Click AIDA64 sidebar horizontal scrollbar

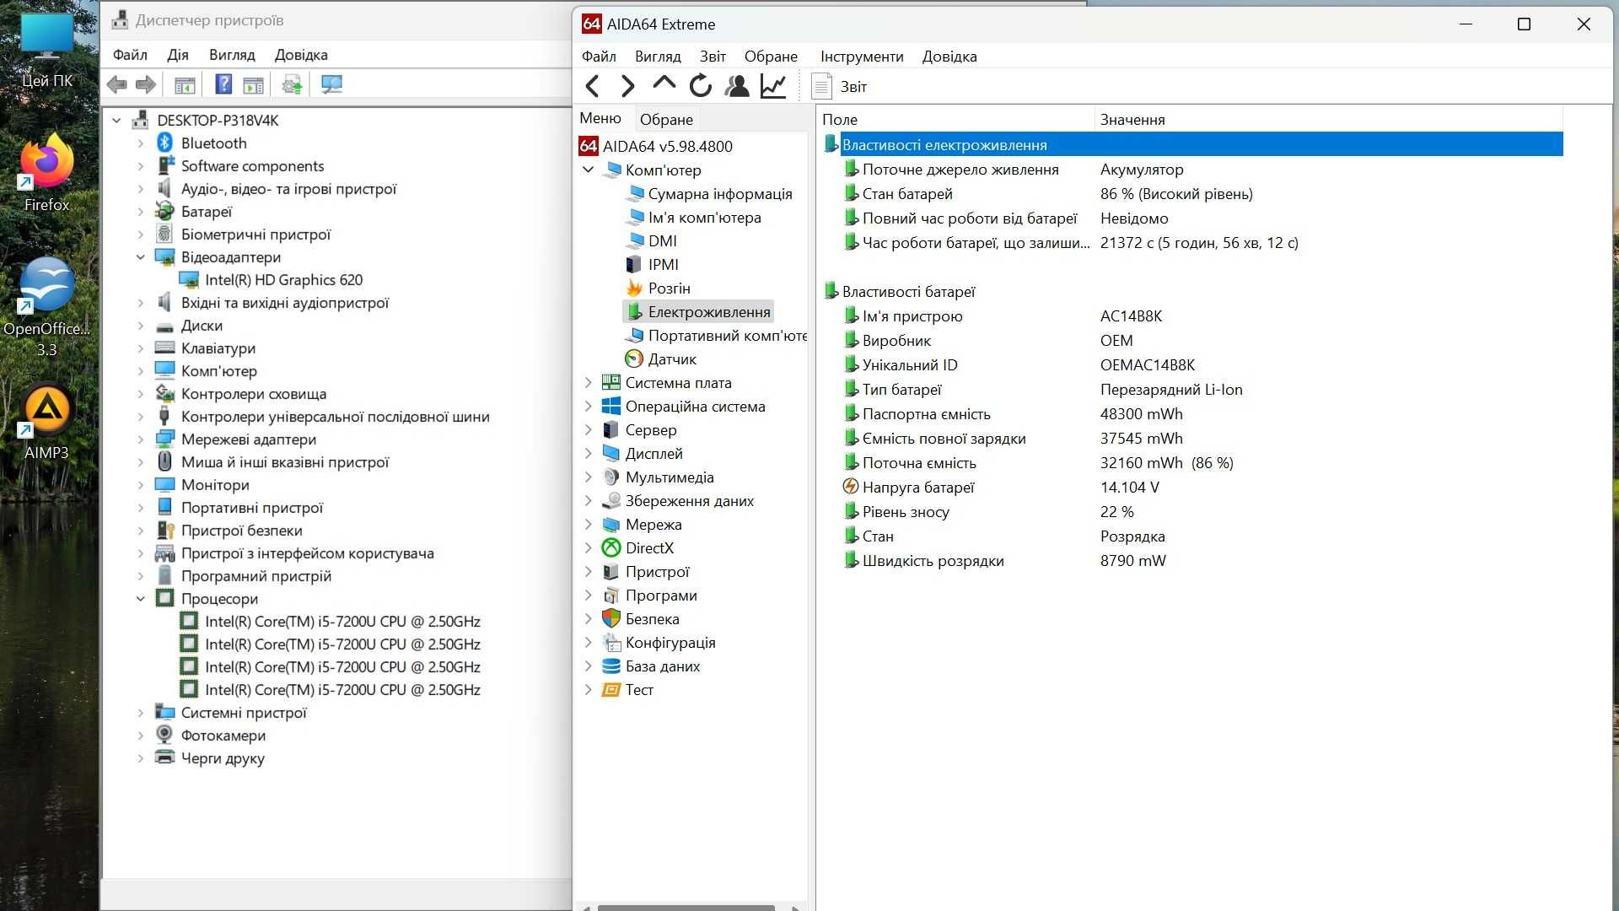pyautogui.click(x=686, y=908)
